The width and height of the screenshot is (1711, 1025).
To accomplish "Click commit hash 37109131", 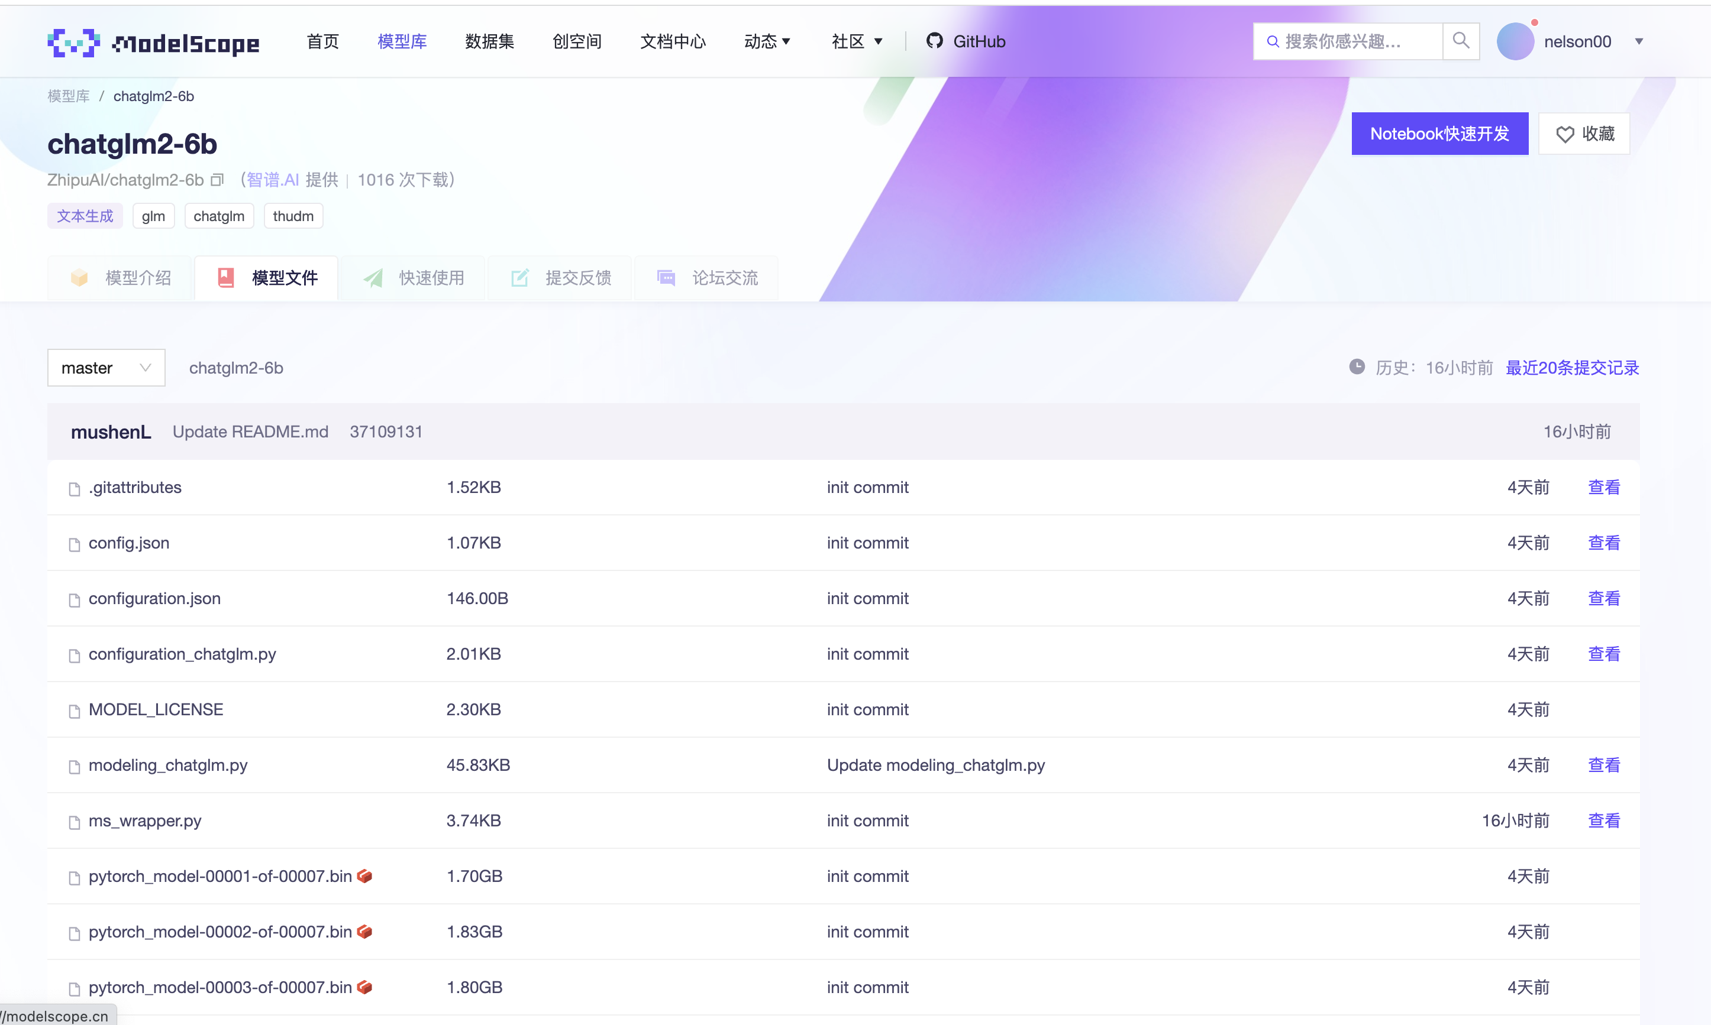I will tap(386, 432).
